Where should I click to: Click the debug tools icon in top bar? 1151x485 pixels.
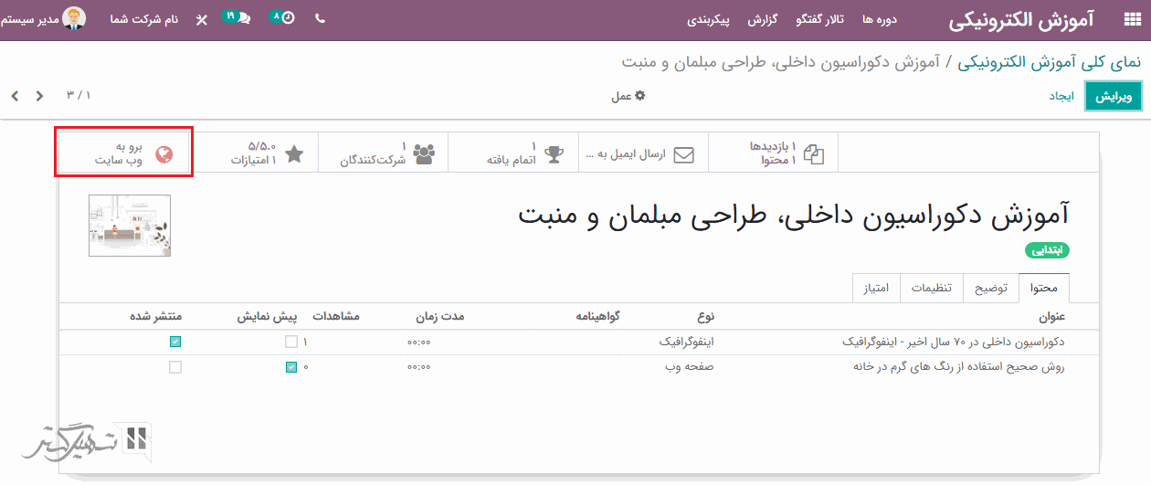(202, 19)
